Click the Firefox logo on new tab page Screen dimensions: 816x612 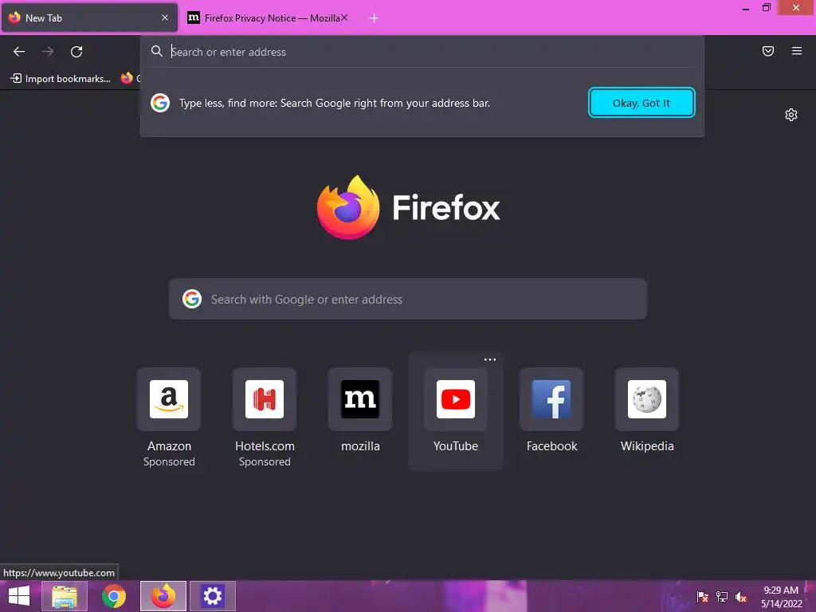tap(348, 207)
